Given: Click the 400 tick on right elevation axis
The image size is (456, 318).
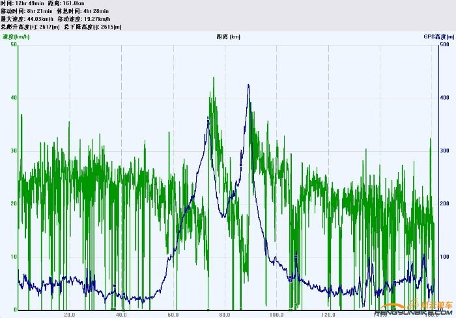Looking at the screenshot, I should [x=444, y=98].
